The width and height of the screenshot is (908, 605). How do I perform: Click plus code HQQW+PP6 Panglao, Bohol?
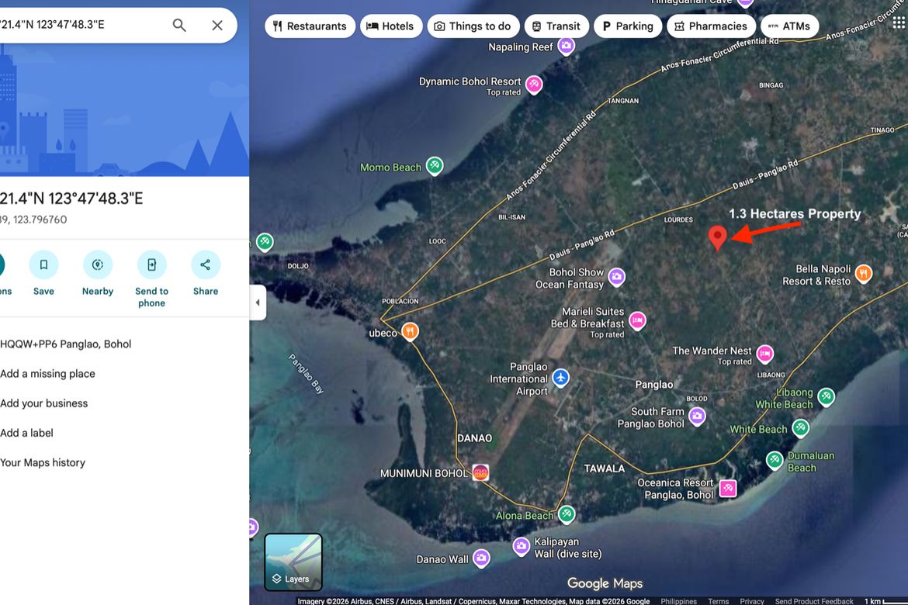[65, 344]
